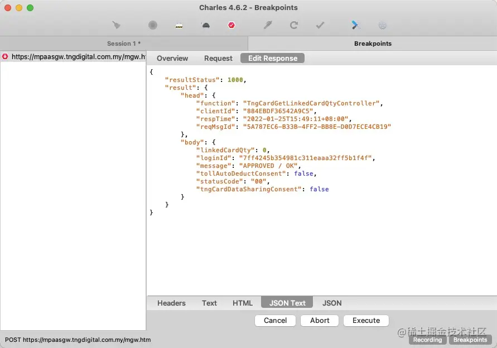Click the clientId value 884EBDF36542A9C5

coord(278,111)
